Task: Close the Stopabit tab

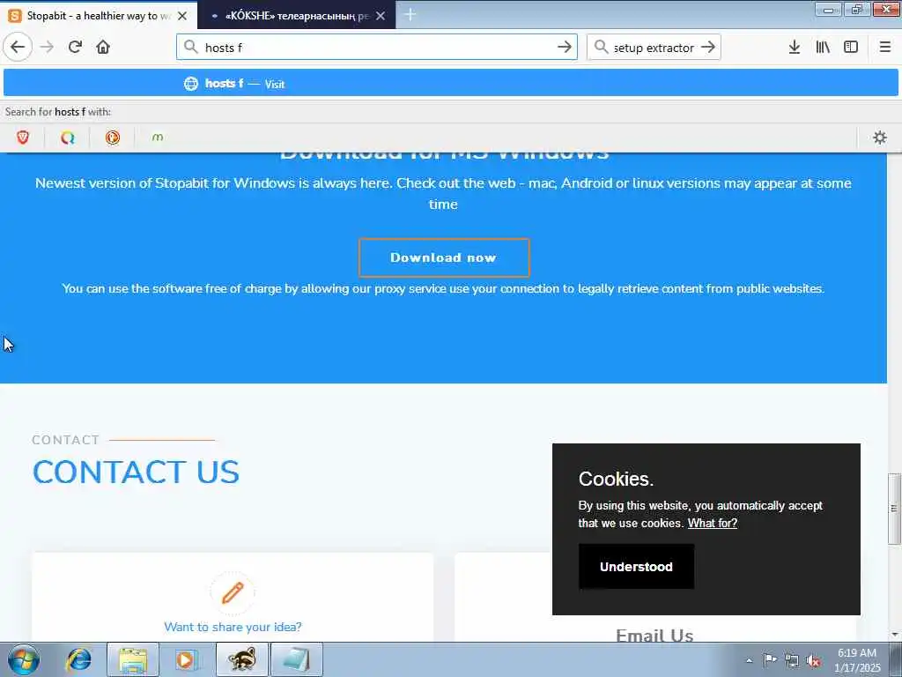Action: (182, 16)
